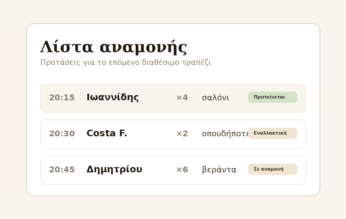Click the 'Σε αναμονή' badge for Δημητρίου

coord(272,169)
